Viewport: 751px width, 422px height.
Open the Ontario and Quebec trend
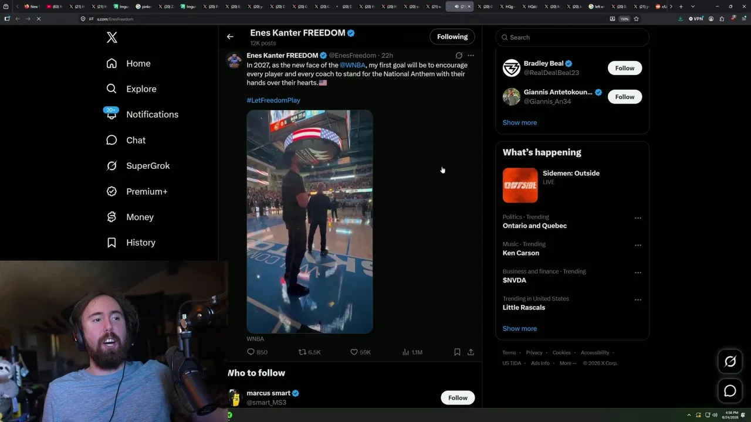point(535,226)
